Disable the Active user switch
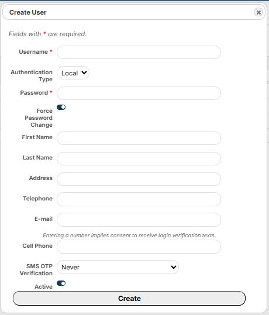Image resolution: width=269 pixels, height=315 pixels. click(61, 283)
